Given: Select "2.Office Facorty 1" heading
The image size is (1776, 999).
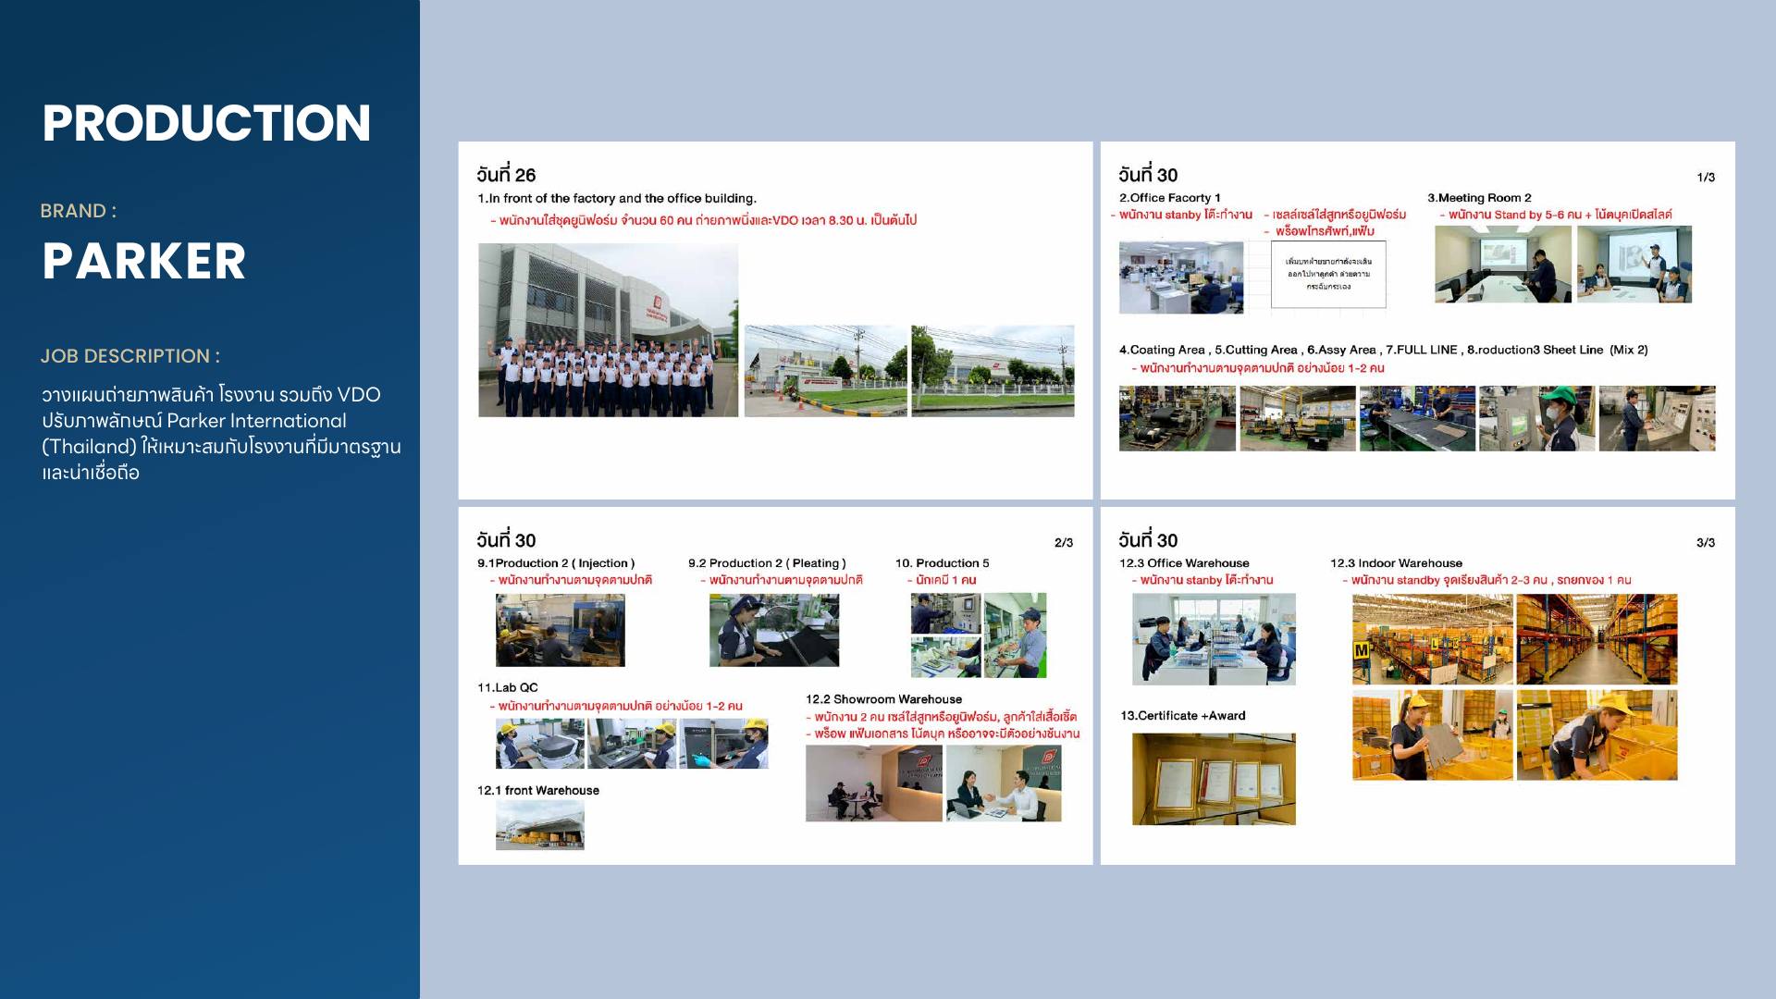Looking at the screenshot, I should click(x=1170, y=198).
